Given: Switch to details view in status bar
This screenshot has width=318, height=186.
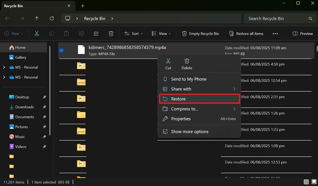Looking at the screenshot, I should [306, 182].
